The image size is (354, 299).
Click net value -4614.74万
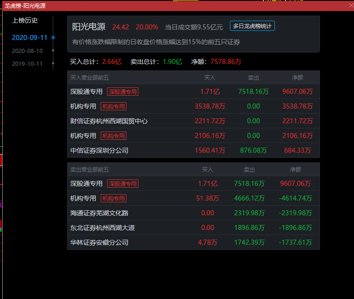pos(295,198)
